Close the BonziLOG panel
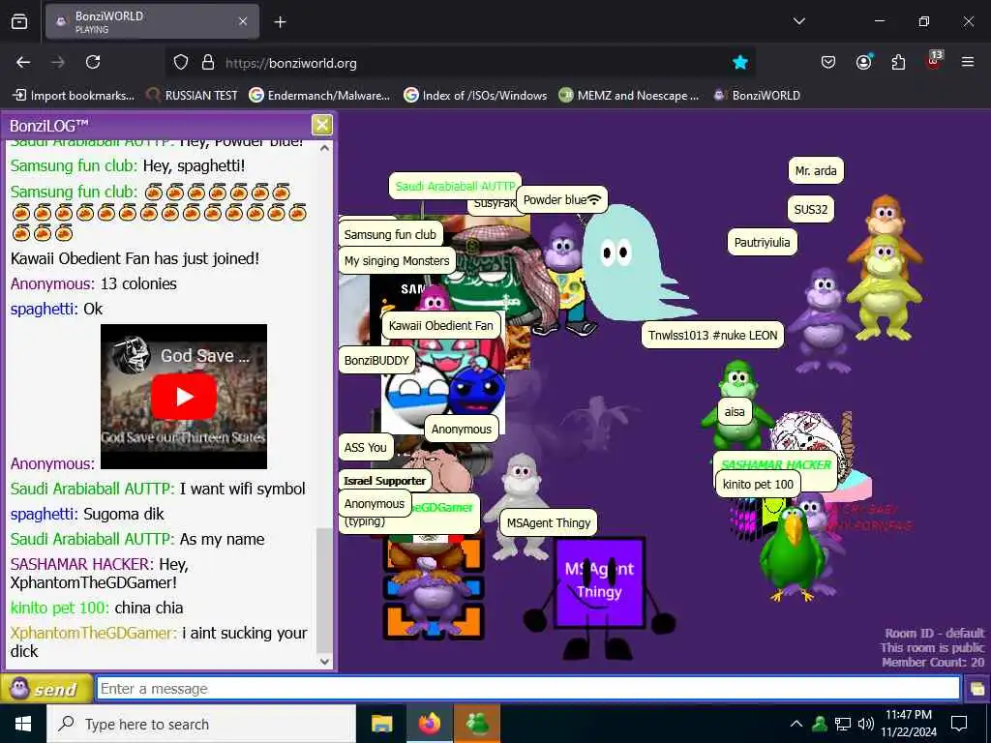Image resolution: width=991 pixels, height=743 pixels. click(321, 125)
